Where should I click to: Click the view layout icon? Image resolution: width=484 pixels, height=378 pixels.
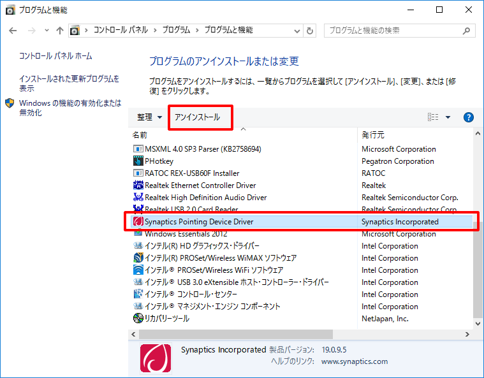(x=433, y=117)
